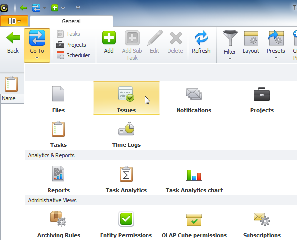Open the Presets ribbon dropdown
Screen dimensions: 297x240
[x=276, y=46]
